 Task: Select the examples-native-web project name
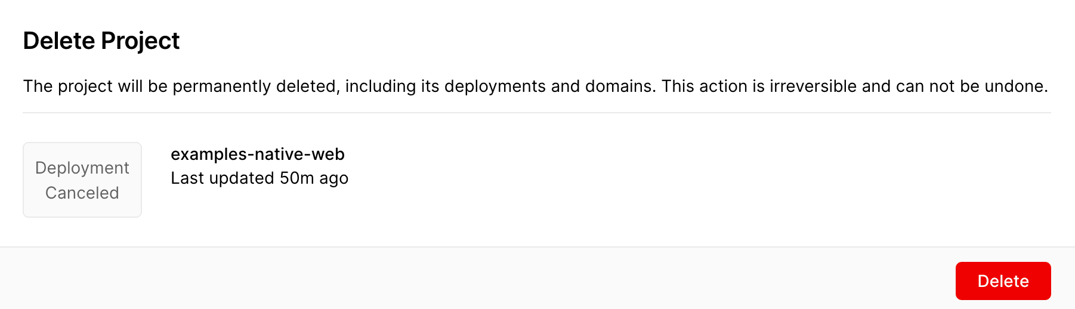coord(257,154)
